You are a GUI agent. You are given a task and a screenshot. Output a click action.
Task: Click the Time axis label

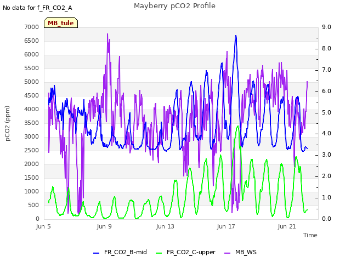(310, 235)
